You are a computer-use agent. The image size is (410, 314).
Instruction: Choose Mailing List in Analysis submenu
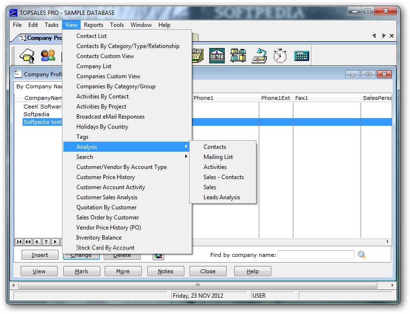pos(223,157)
